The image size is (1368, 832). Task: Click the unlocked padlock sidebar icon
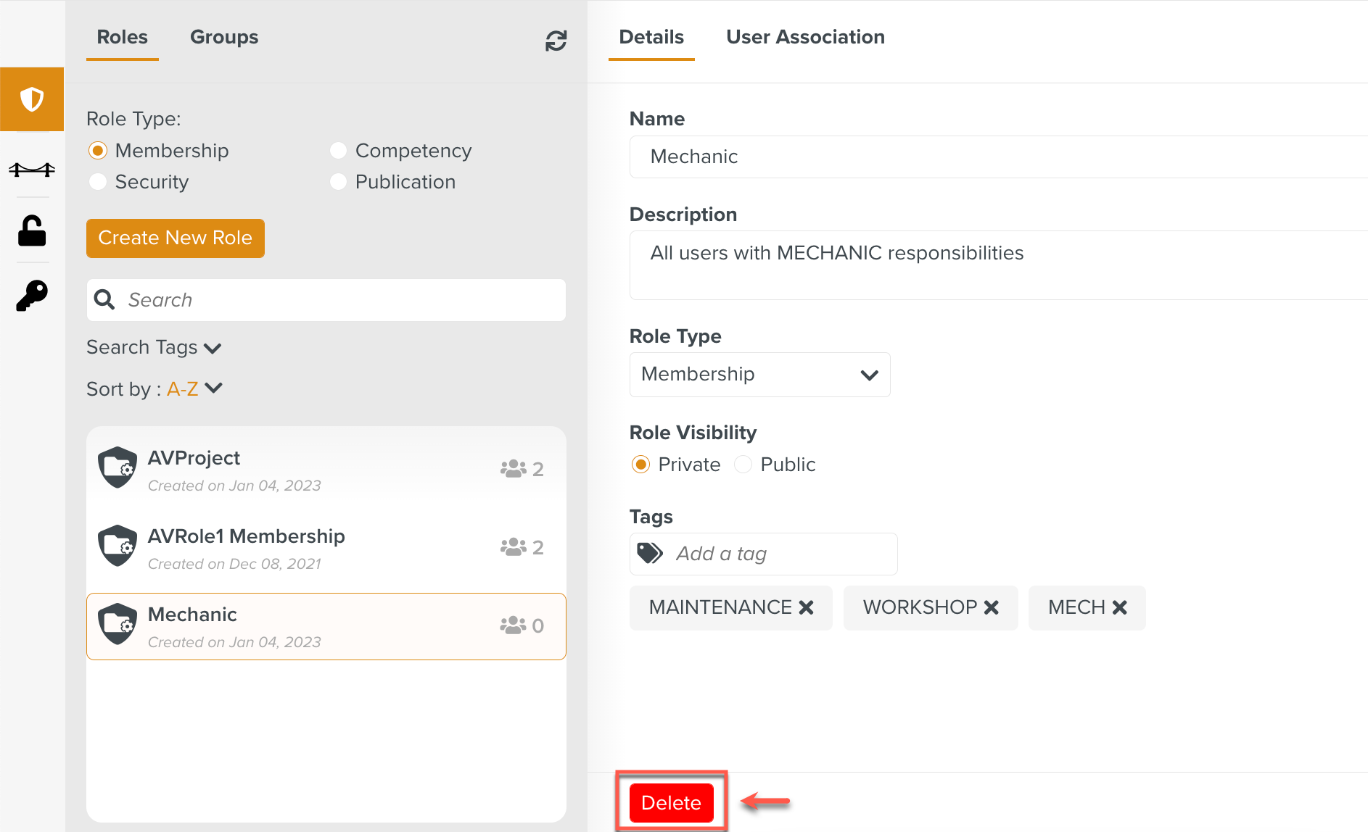point(32,231)
